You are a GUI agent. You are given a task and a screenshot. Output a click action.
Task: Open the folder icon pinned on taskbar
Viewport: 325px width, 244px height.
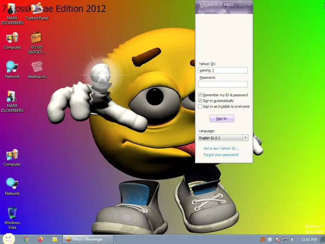(55, 239)
